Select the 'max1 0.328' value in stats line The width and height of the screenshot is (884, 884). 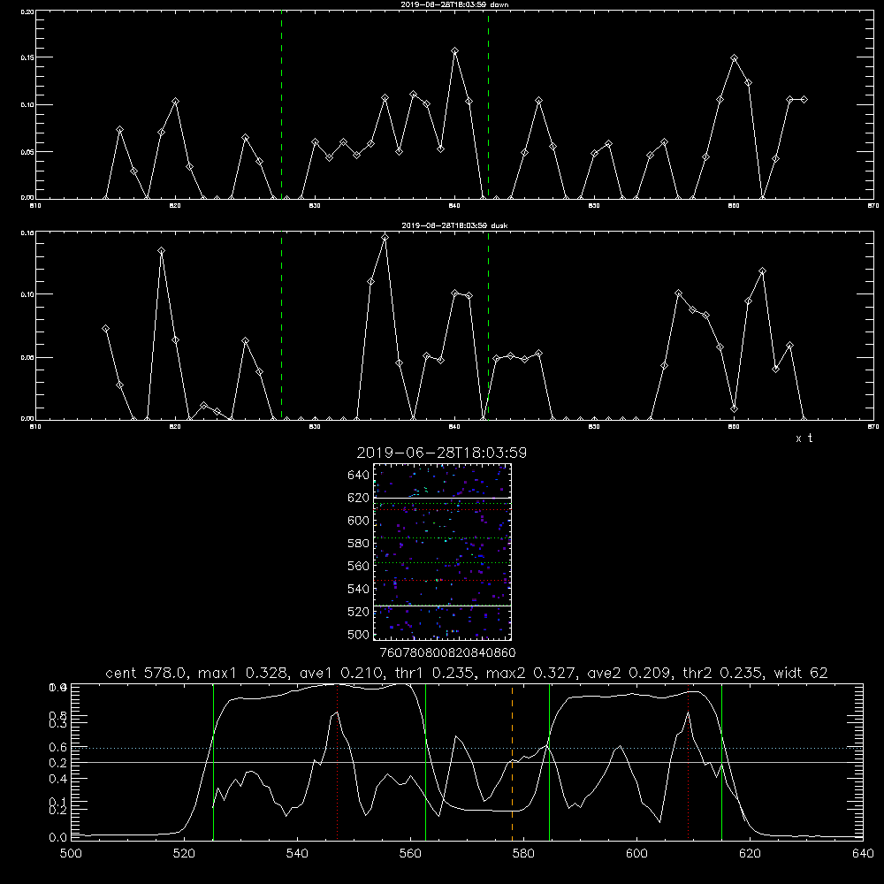246,673
